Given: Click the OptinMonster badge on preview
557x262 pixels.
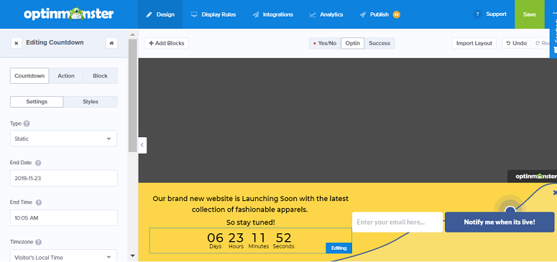Looking at the screenshot, I should click(x=532, y=176).
